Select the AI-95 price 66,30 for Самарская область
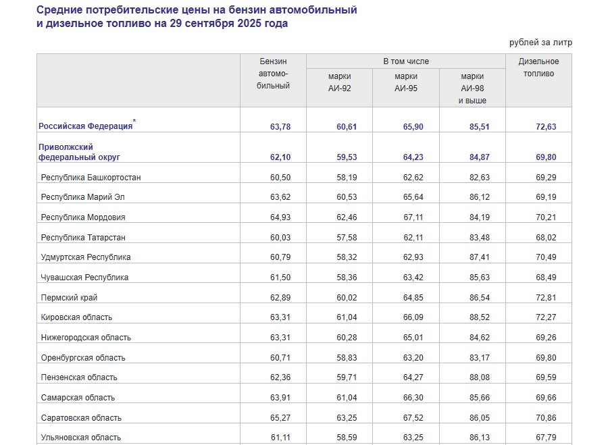Viewport: 608px width, 445px height. (413, 398)
